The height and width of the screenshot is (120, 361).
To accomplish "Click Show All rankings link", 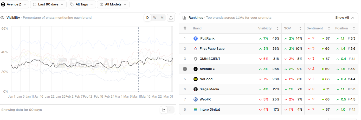I will [x=342, y=18].
